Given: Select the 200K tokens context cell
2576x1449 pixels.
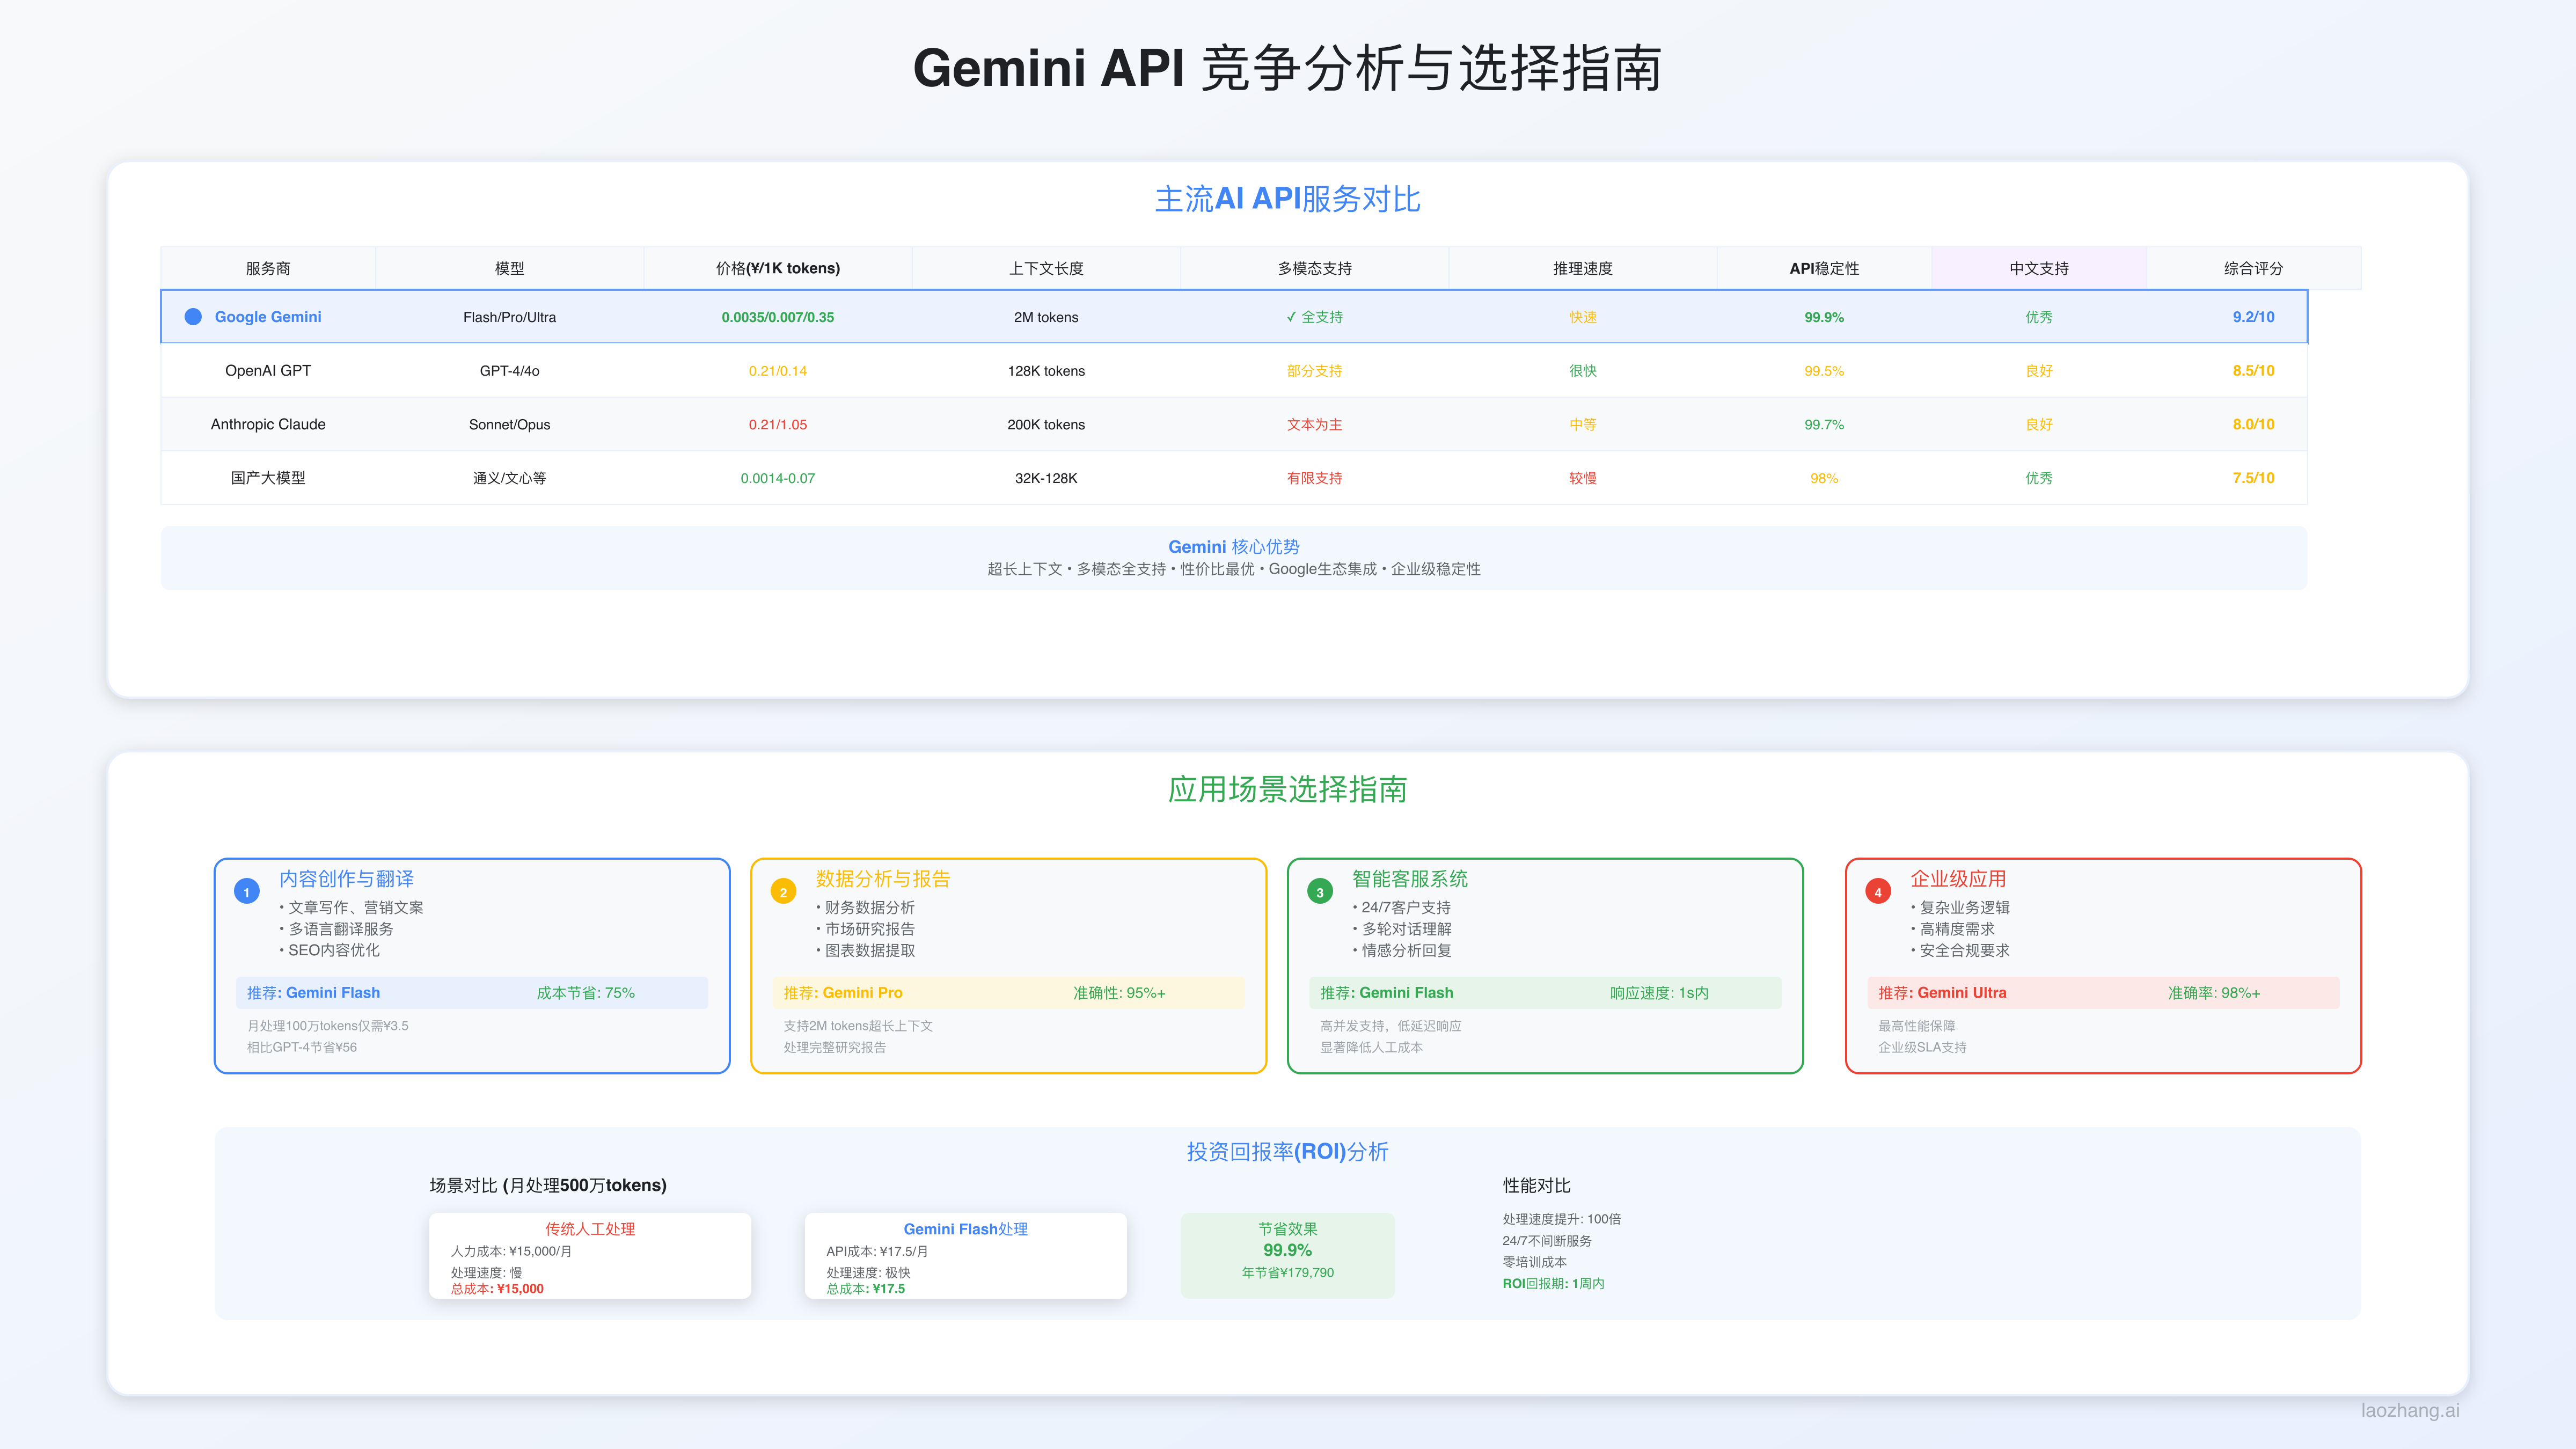Looking at the screenshot, I should click(x=1046, y=424).
